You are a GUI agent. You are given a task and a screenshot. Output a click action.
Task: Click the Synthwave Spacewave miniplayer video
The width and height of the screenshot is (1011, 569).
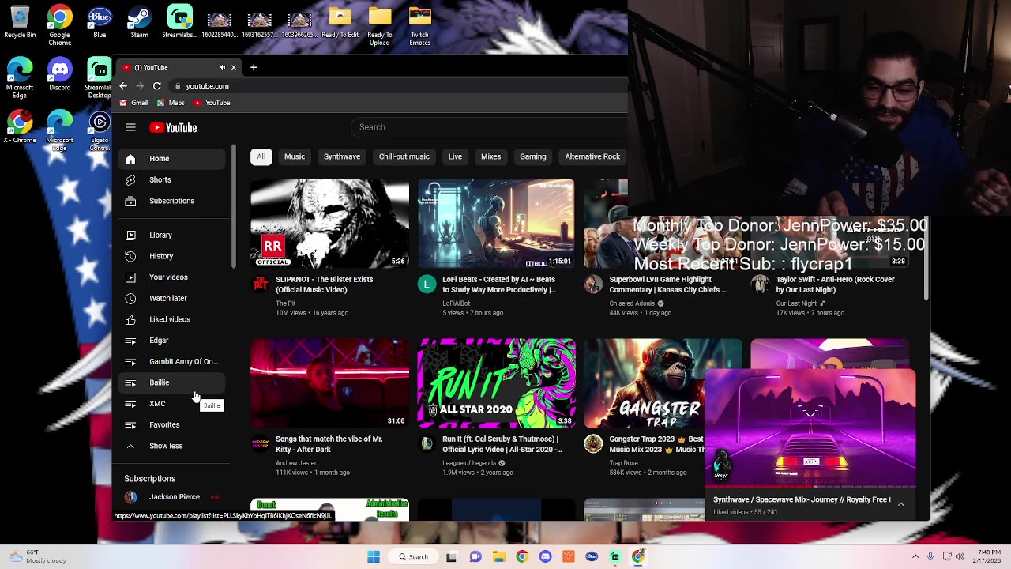(x=810, y=428)
